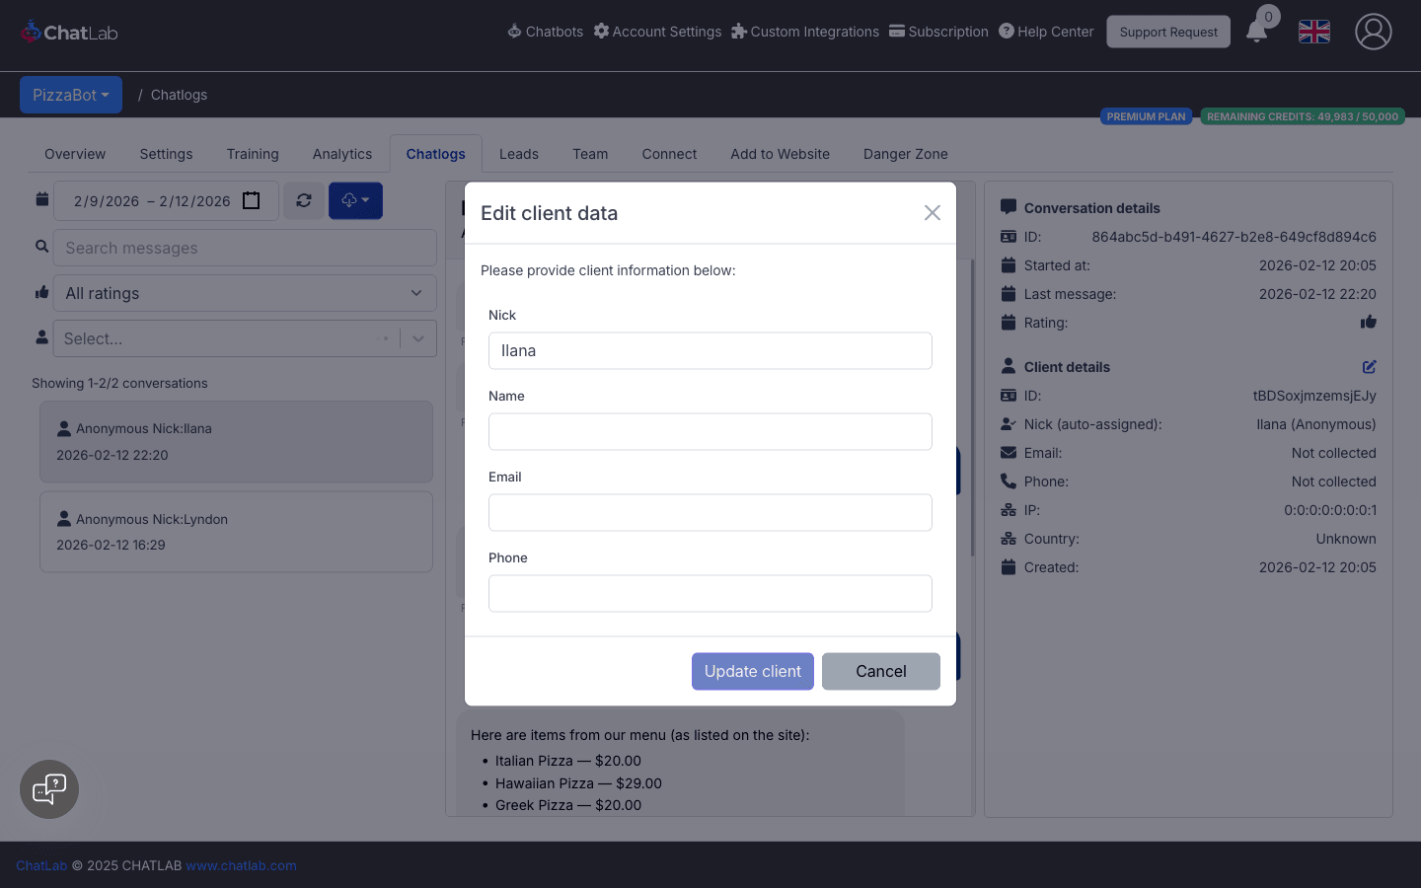Screen dimensions: 1421x888
Task: Focus the Email input field
Action: 710,512
